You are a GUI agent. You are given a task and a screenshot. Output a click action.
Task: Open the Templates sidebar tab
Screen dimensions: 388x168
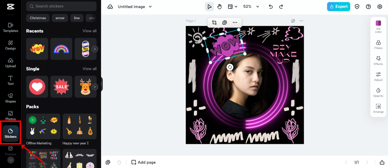coord(11,27)
